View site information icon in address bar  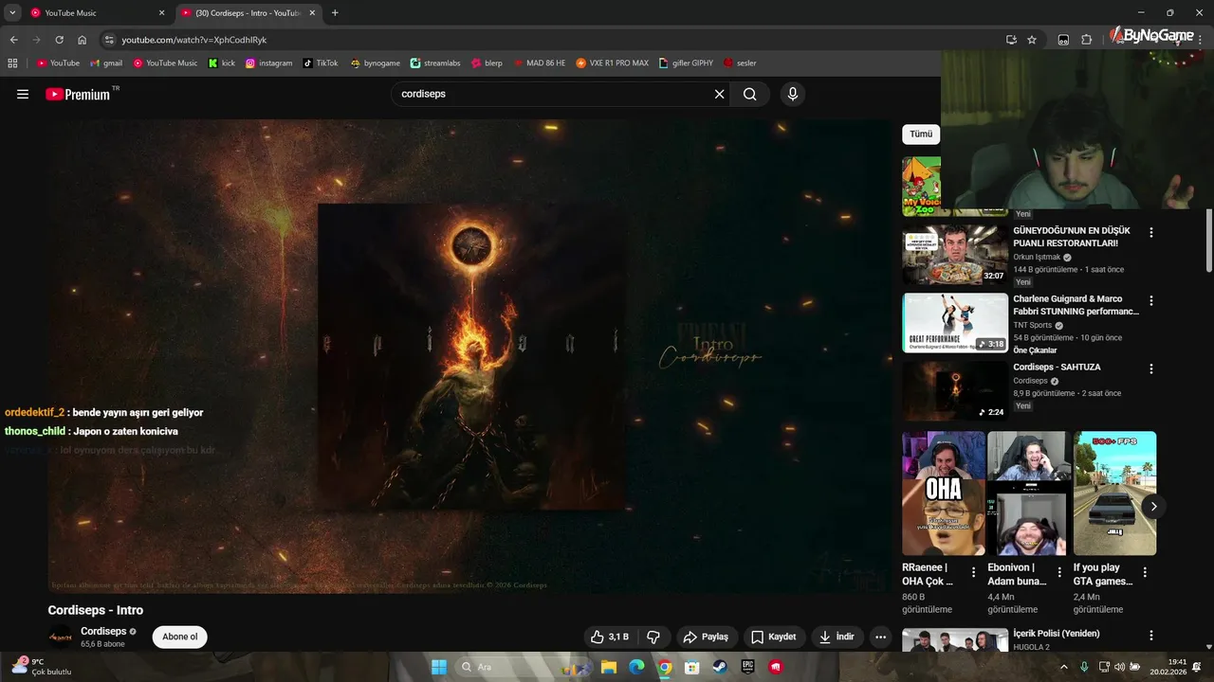(109, 40)
